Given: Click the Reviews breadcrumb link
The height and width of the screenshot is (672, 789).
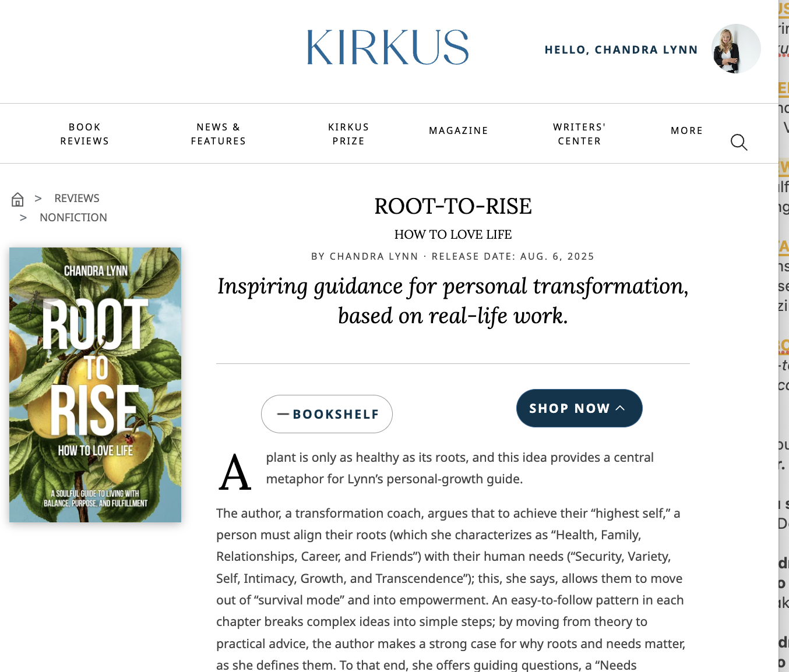Looking at the screenshot, I should (77, 199).
